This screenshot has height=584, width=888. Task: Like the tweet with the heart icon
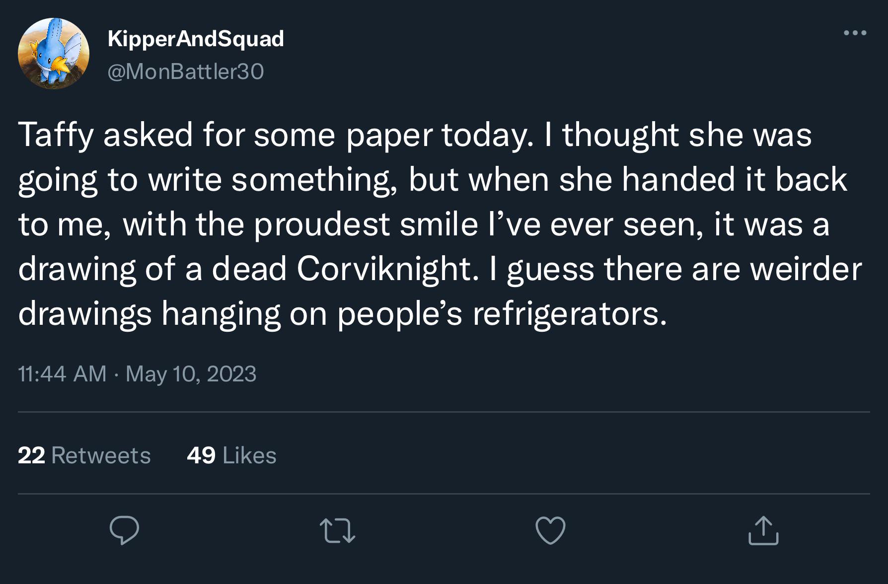click(550, 530)
